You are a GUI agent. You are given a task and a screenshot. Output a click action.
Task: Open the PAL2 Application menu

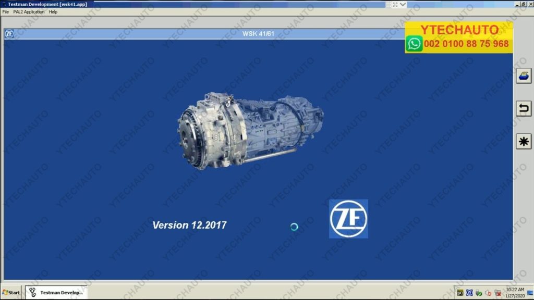point(29,12)
